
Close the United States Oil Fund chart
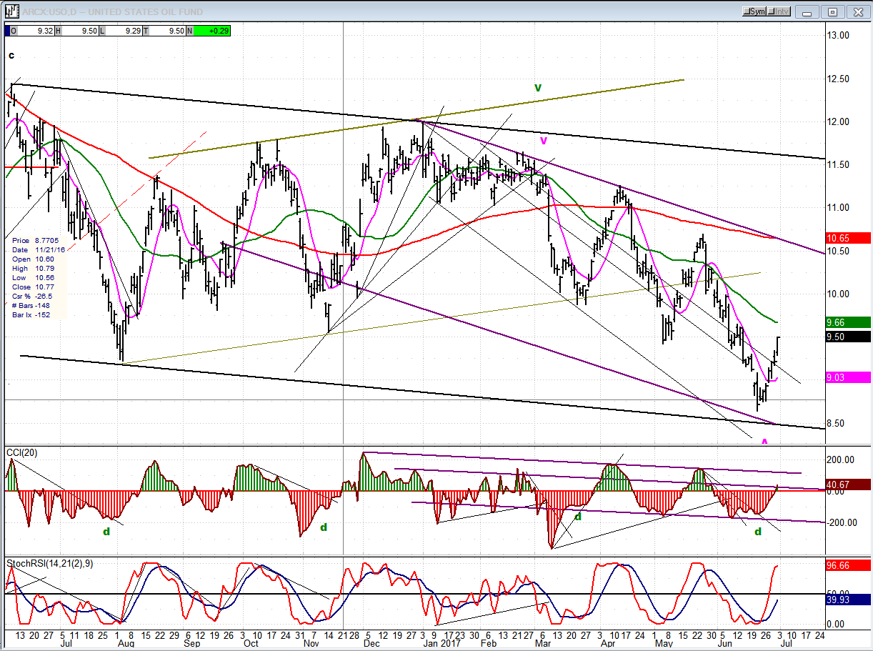(x=857, y=11)
